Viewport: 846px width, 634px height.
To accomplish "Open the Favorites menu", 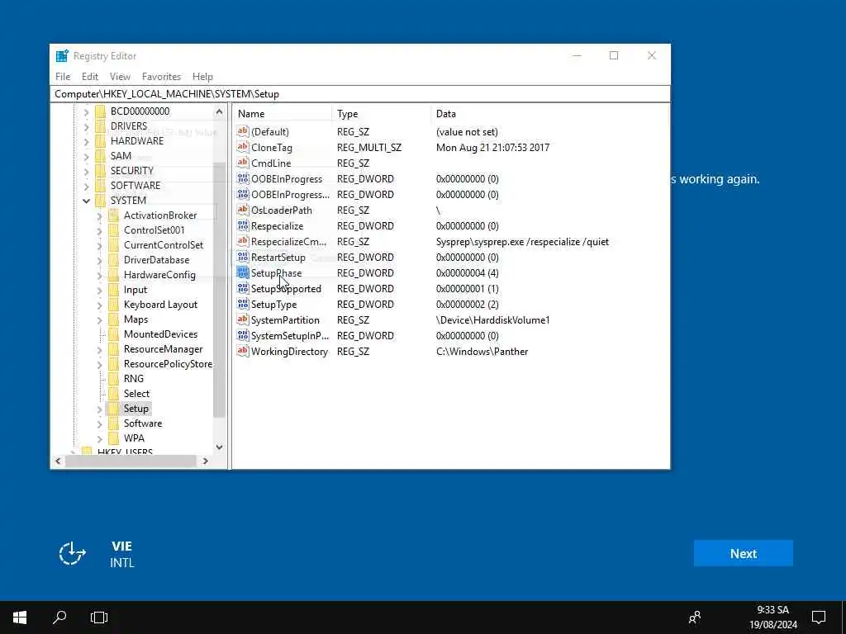I will [161, 77].
